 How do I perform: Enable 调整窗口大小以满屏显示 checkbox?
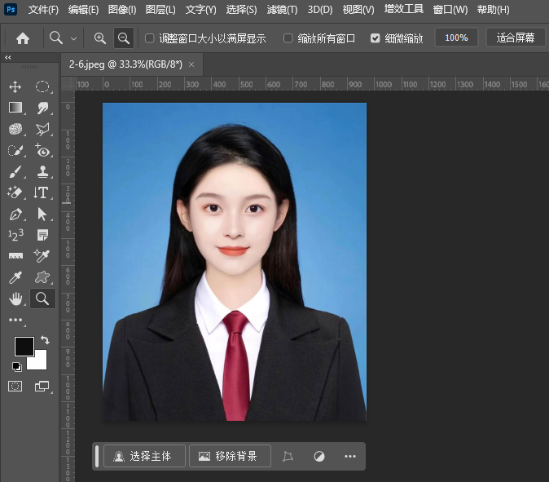pyautogui.click(x=149, y=38)
